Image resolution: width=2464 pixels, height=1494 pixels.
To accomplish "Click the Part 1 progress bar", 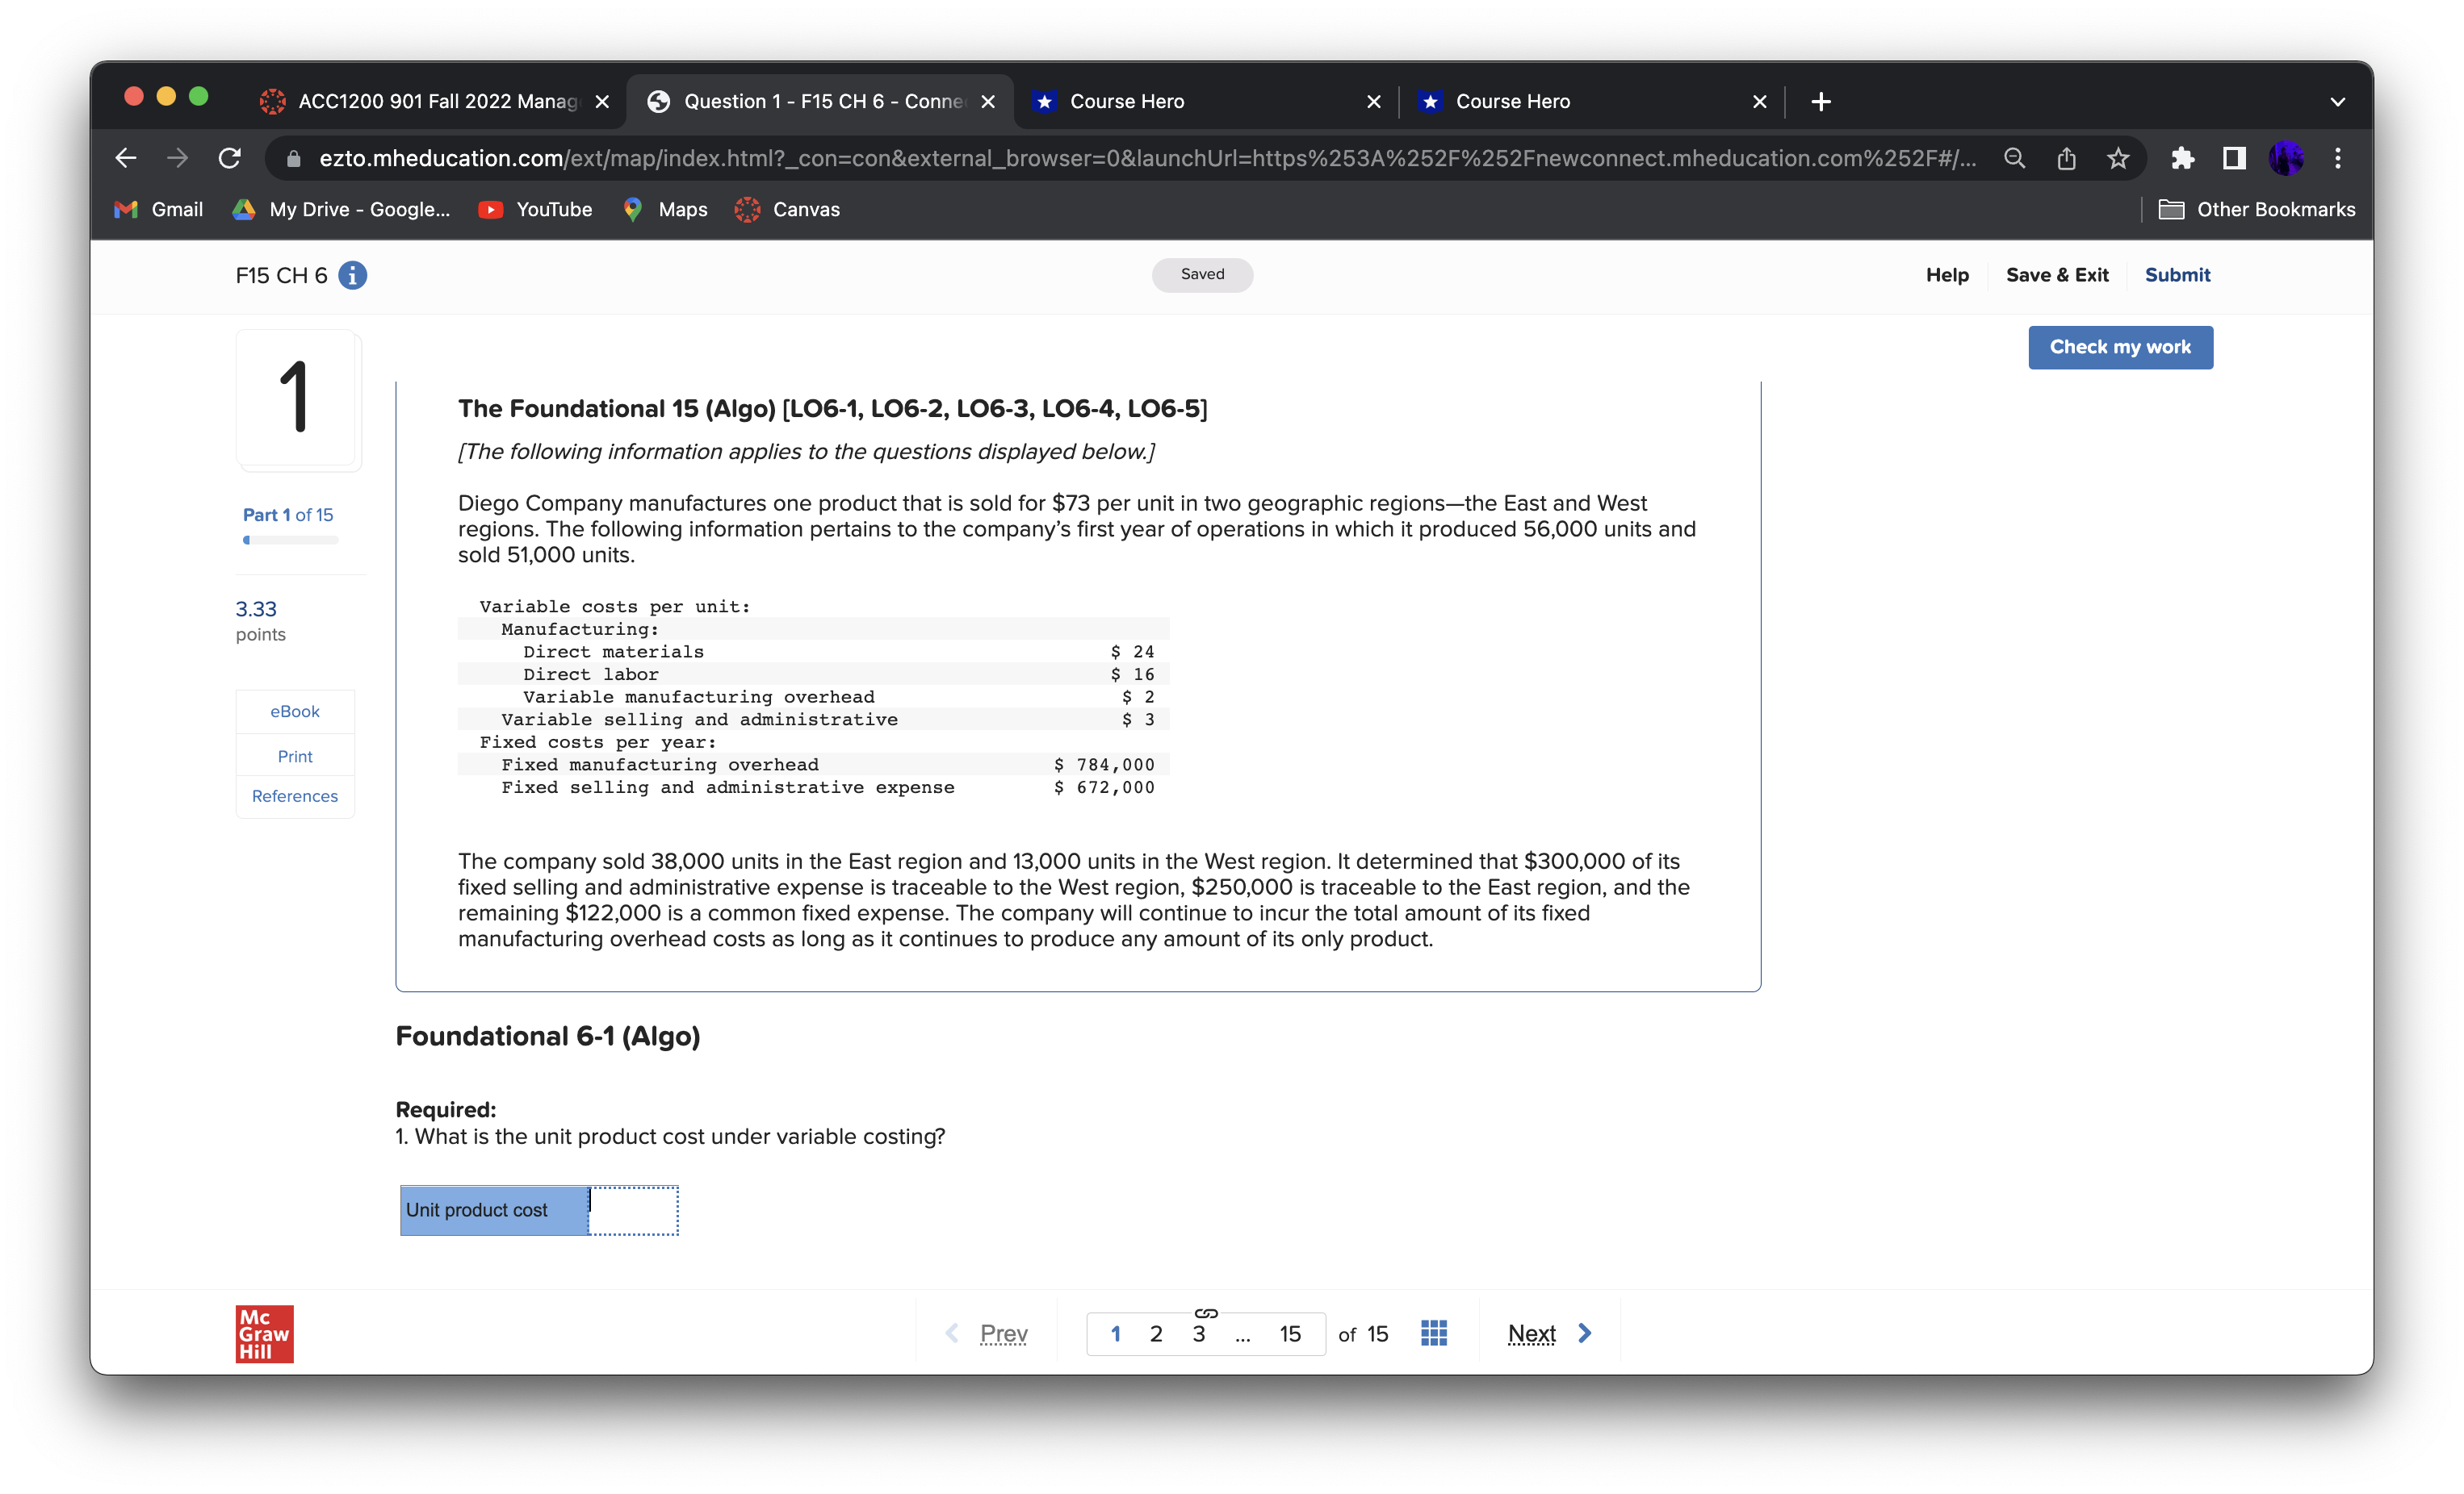I will pos(290,540).
